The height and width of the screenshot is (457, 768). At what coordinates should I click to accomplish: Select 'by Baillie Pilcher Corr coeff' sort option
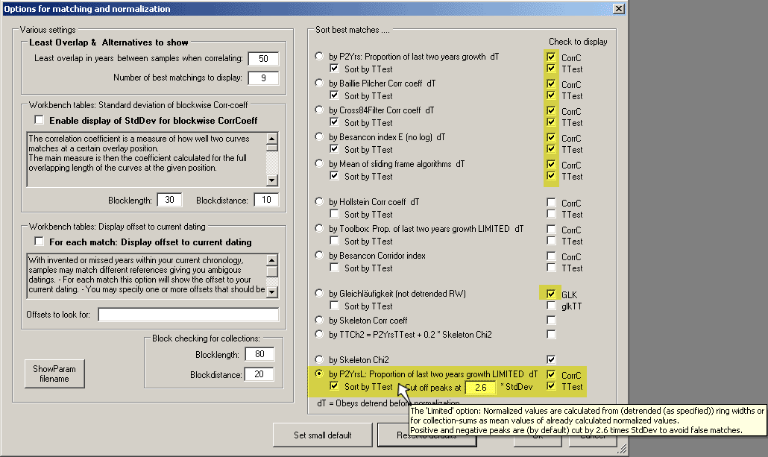(319, 83)
